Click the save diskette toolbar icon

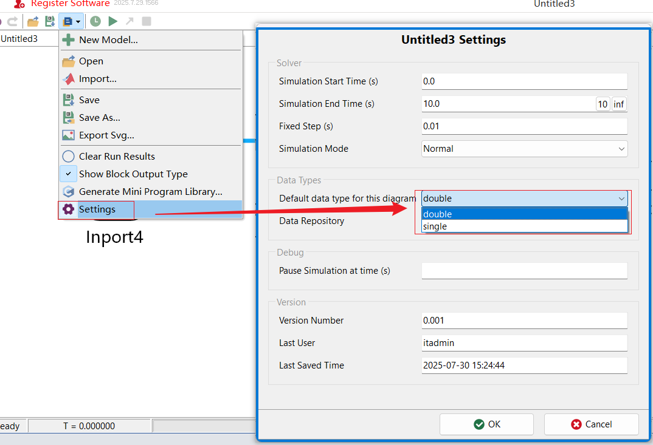[50, 21]
